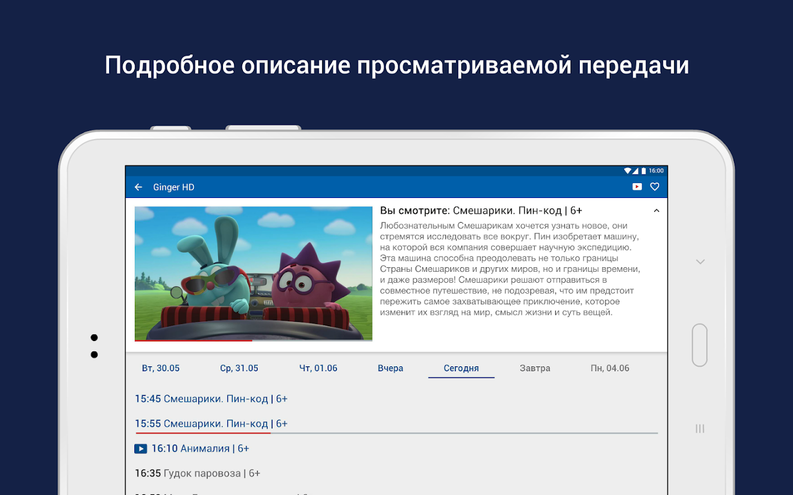
Task: Open the 15:45 Смешарики. Пин-код program
Action: coord(211,399)
